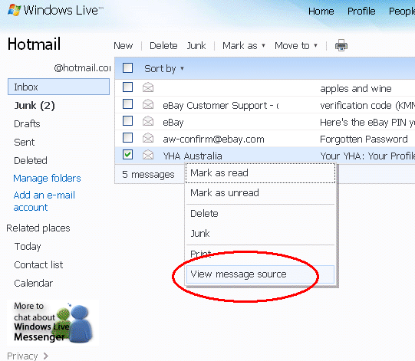Open the Drafts folder
The image size is (415, 361).
point(27,123)
